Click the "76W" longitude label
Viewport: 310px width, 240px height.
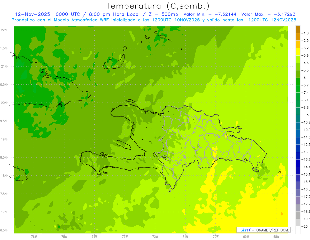tap(34, 237)
